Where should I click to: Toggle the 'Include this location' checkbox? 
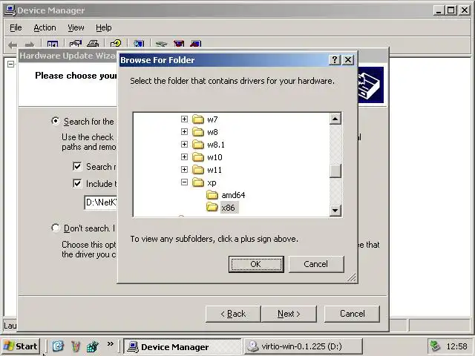click(x=77, y=183)
